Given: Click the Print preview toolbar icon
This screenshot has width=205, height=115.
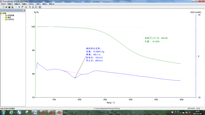Looking at the screenshot, I should tap(12, 7).
